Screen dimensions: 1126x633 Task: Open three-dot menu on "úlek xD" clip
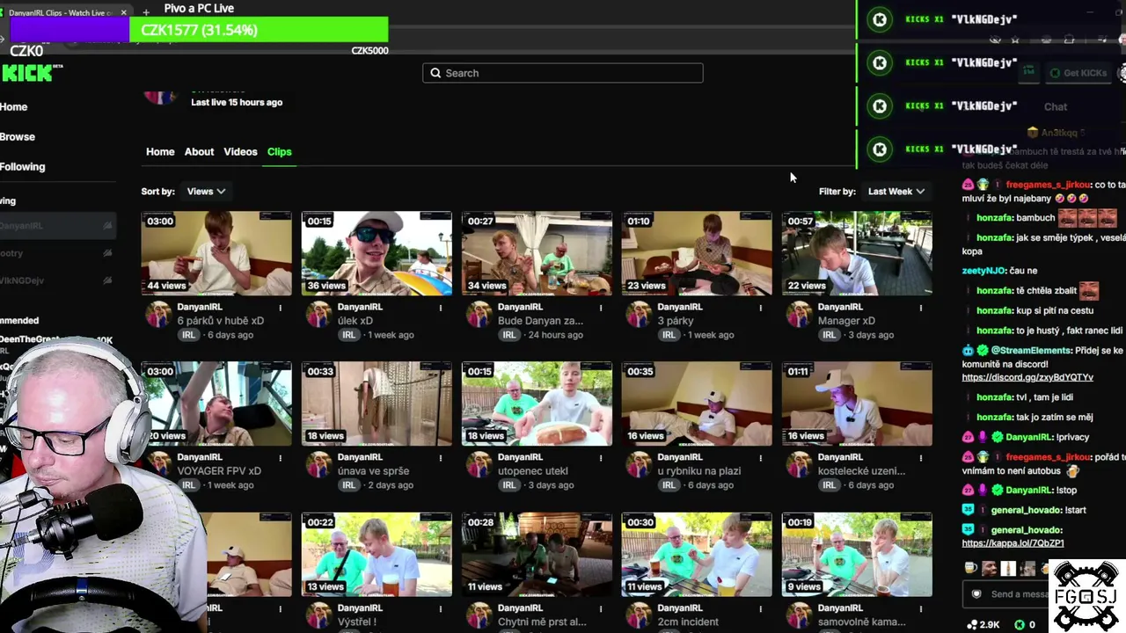tap(441, 308)
